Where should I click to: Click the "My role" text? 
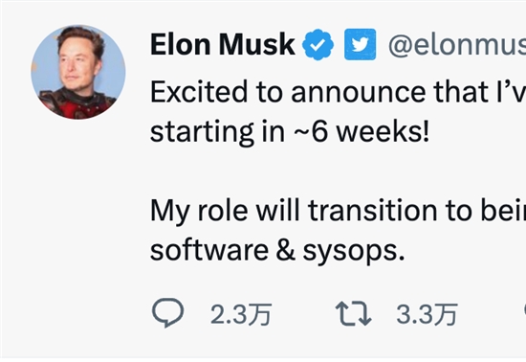tap(199, 212)
